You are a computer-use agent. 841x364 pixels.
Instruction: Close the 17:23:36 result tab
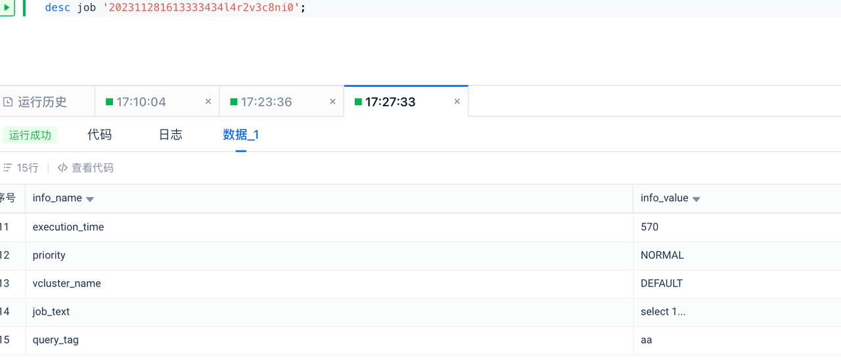[332, 102]
